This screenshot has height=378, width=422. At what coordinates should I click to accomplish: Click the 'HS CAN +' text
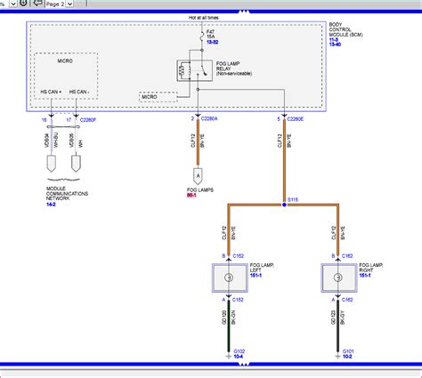(x=51, y=92)
